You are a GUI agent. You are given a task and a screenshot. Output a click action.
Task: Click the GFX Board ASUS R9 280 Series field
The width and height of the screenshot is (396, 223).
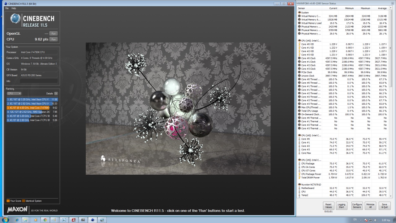[39, 75]
